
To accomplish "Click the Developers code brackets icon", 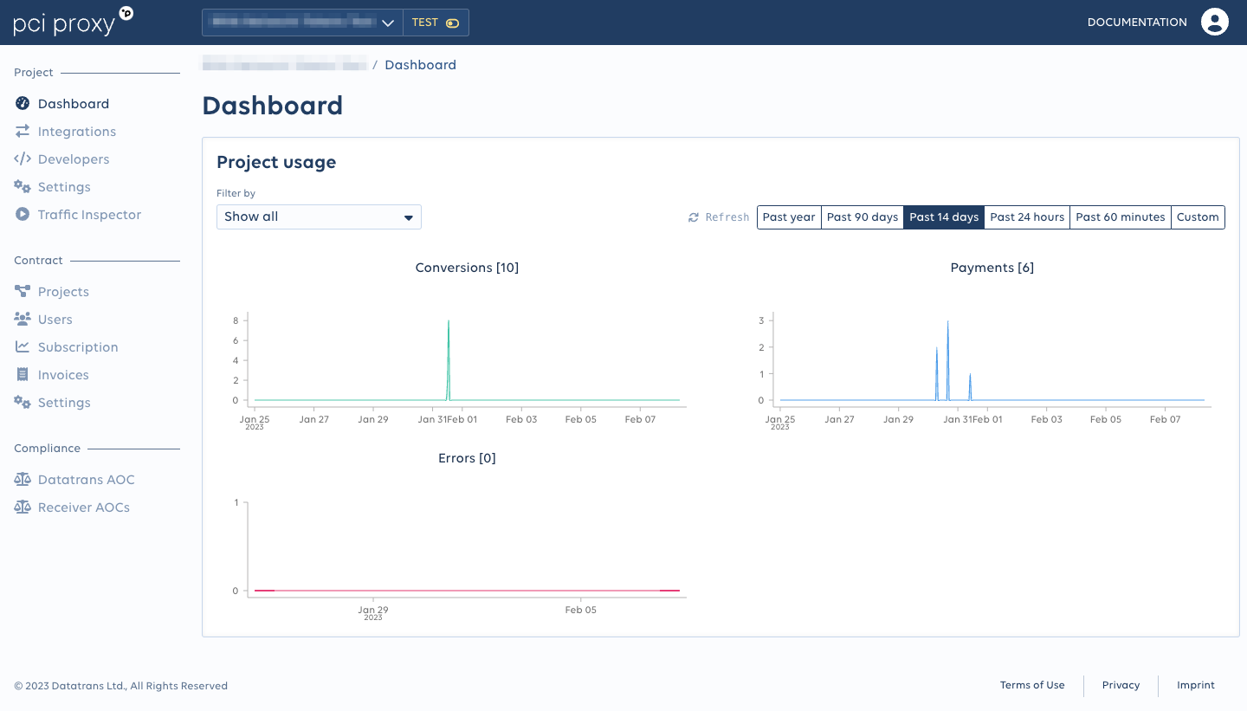I will pyautogui.click(x=23, y=159).
